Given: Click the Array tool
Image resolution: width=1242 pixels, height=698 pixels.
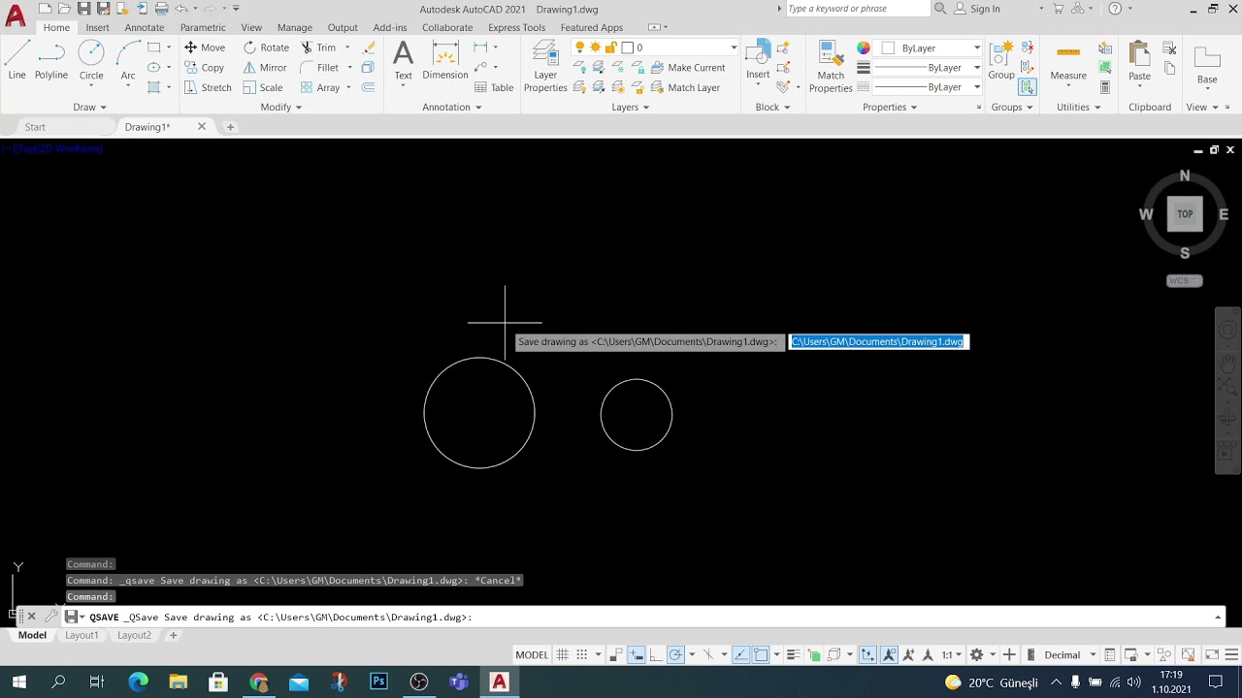Looking at the screenshot, I should (320, 87).
